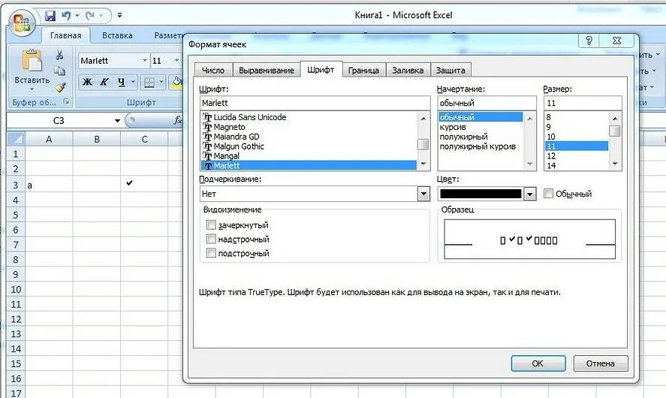The width and height of the screenshot is (666, 398).
Task: Open the Вставка ribbon tab
Action: pos(117,36)
